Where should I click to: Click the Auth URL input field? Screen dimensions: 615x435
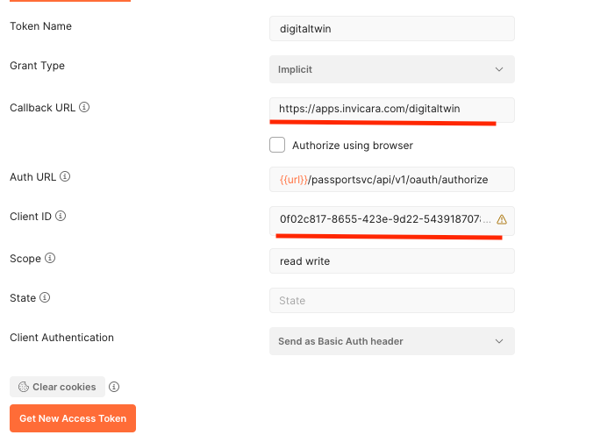coord(391,180)
